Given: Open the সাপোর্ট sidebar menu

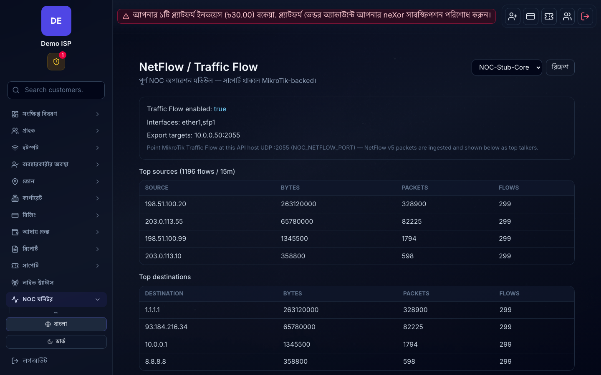Looking at the screenshot, I should click(56, 266).
